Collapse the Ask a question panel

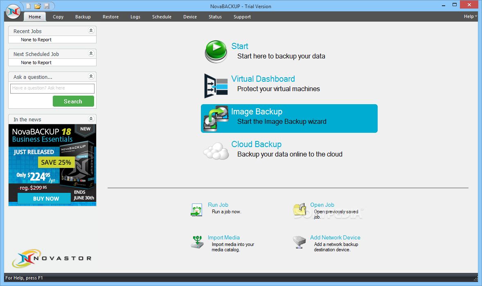pyautogui.click(x=91, y=76)
